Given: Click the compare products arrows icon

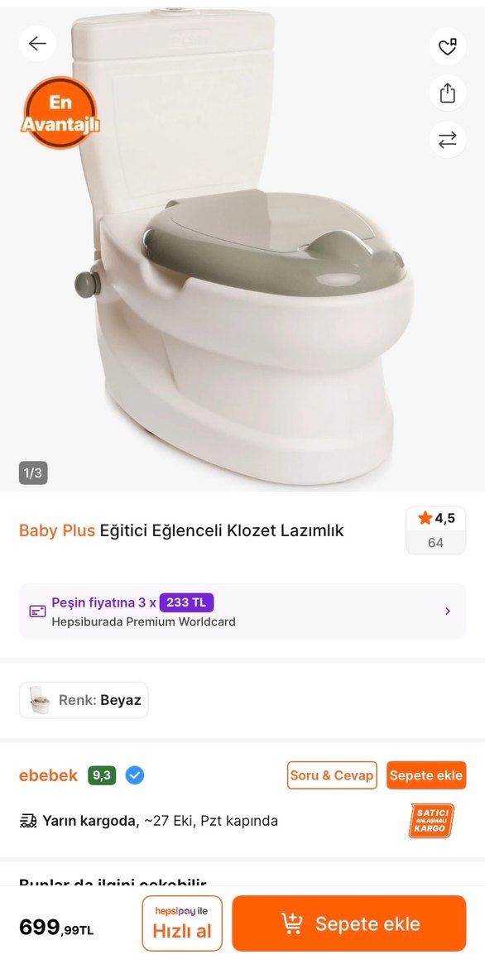Looking at the screenshot, I should (x=447, y=140).
